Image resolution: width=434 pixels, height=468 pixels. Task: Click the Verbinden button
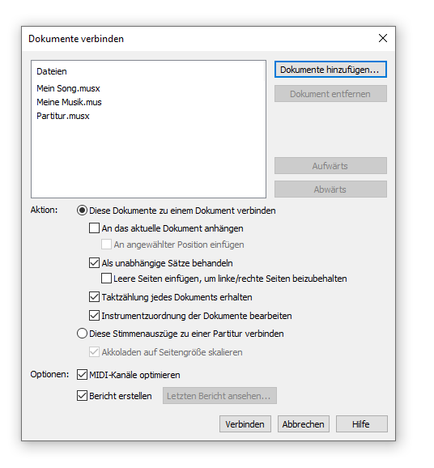click(245, 423)
